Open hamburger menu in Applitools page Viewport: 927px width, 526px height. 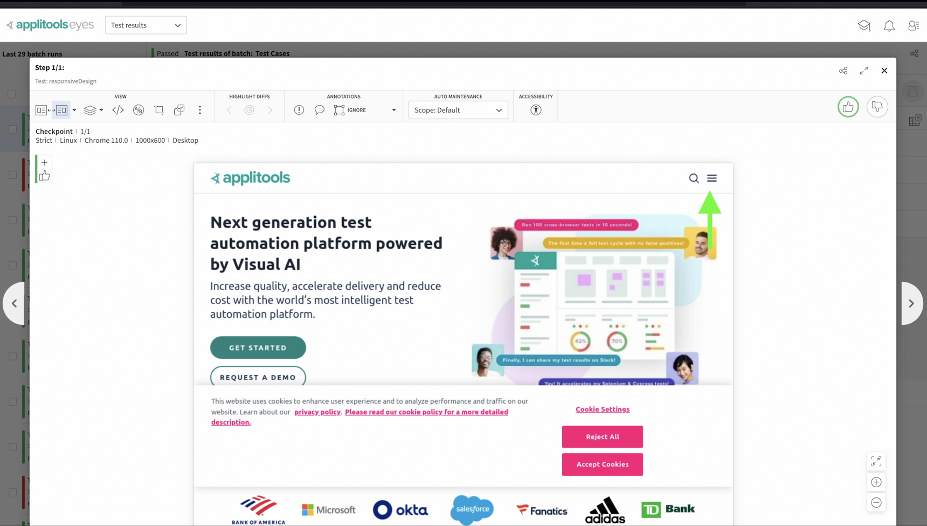click(712, 178)
